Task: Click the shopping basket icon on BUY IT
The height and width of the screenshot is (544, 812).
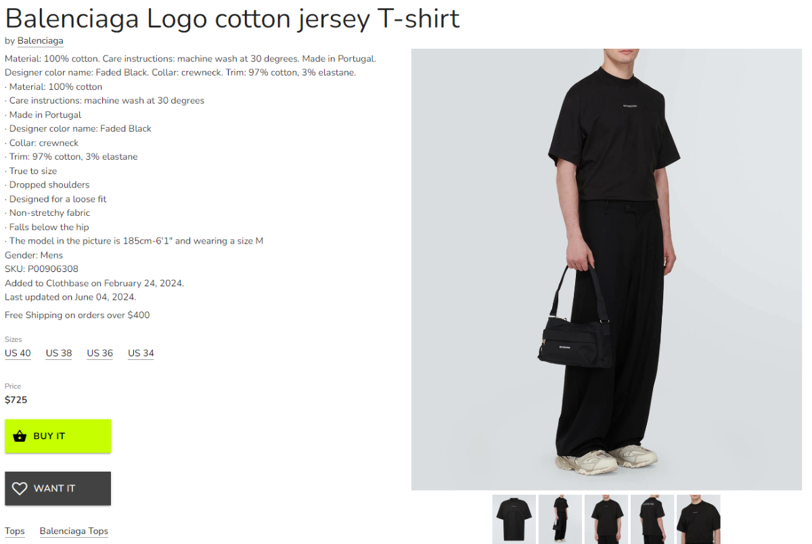Action: coord(20,436)
